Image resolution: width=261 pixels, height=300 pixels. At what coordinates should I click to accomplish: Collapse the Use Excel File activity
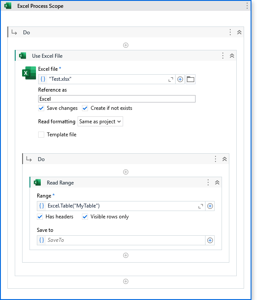tap(232, 56)
